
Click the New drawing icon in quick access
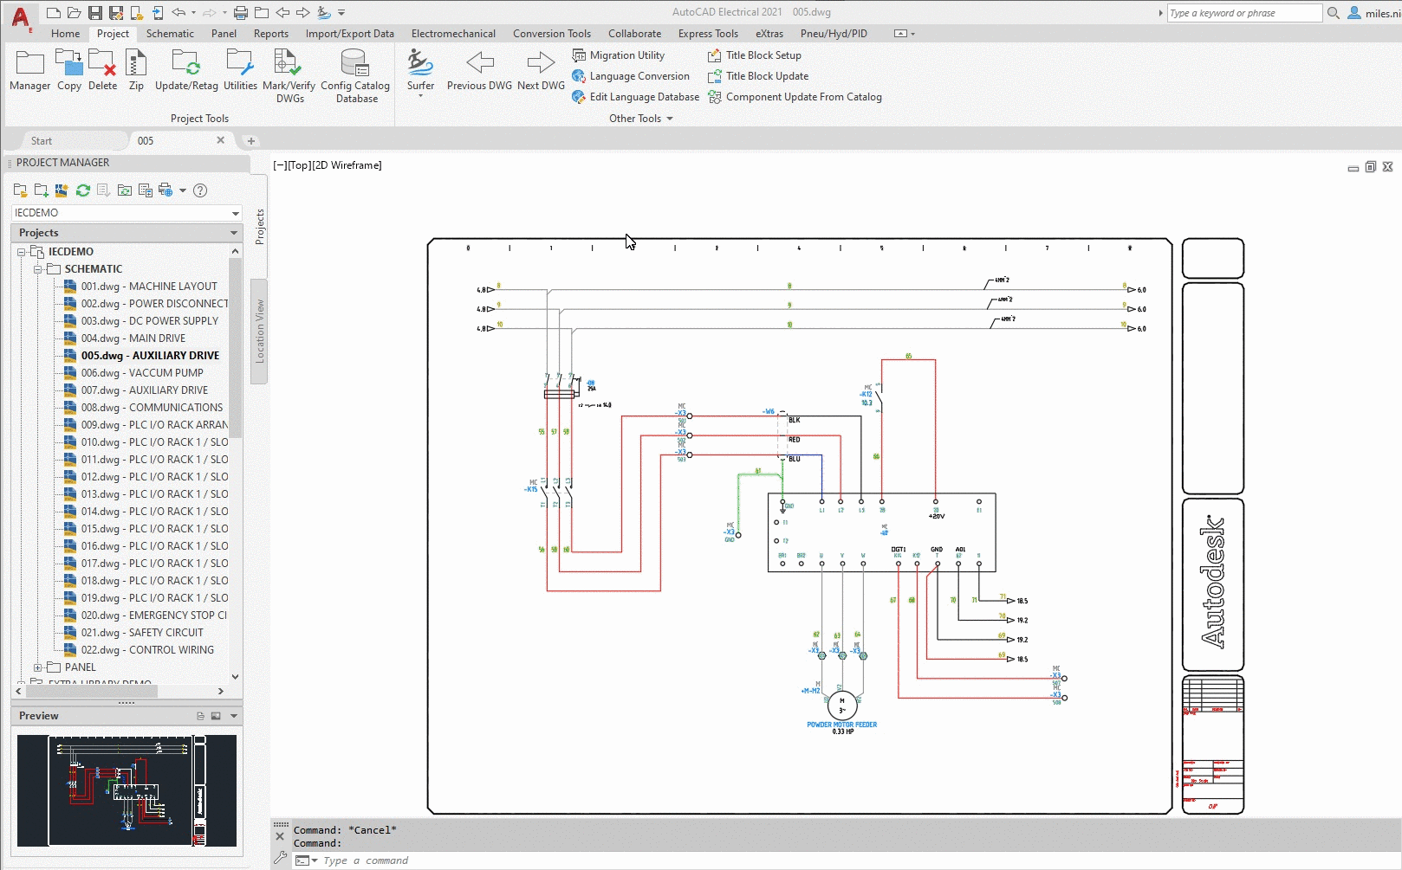pyautogui.click(x=54, y=12)
